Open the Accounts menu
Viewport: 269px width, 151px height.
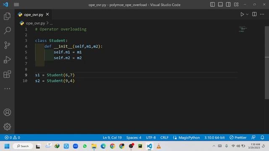click(x=7, y=112)
